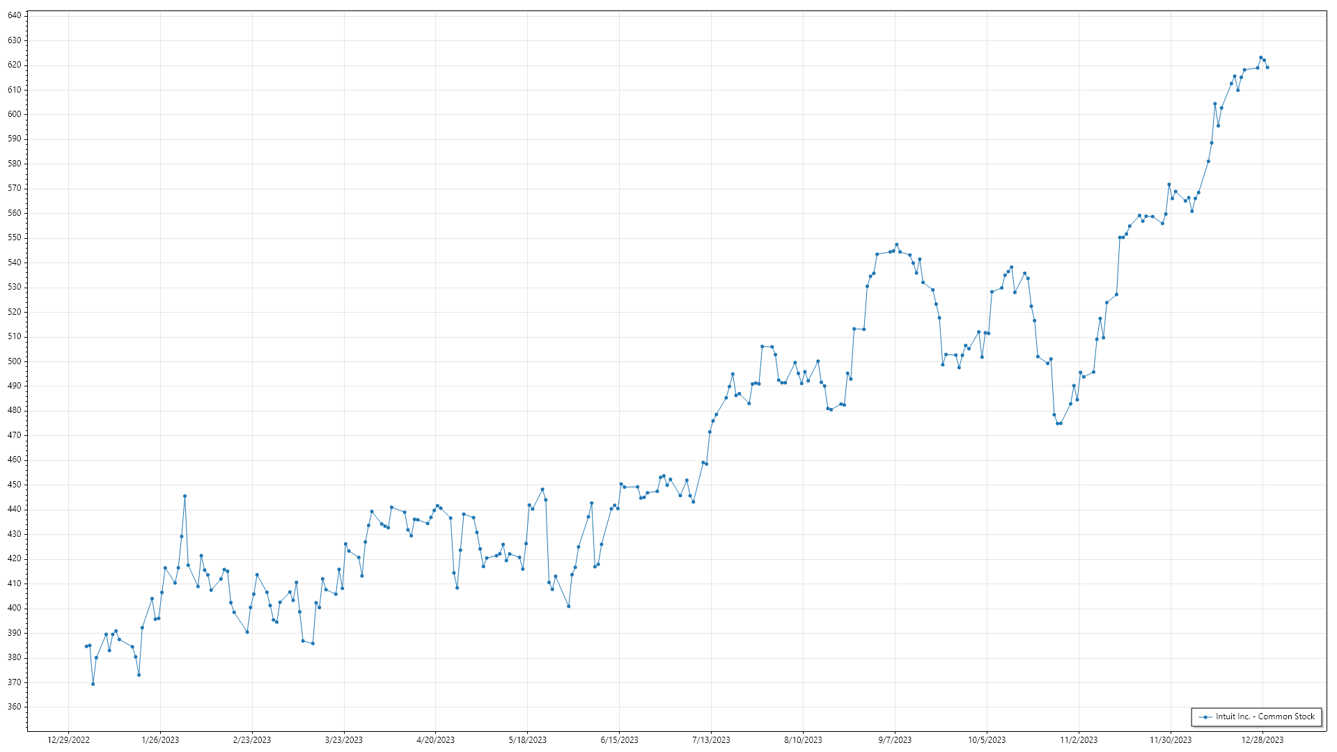Select the 9/7/2023 date tick label
Image resolution: width=1337 pixels, height=752 pixels.
tap(895, 740)
